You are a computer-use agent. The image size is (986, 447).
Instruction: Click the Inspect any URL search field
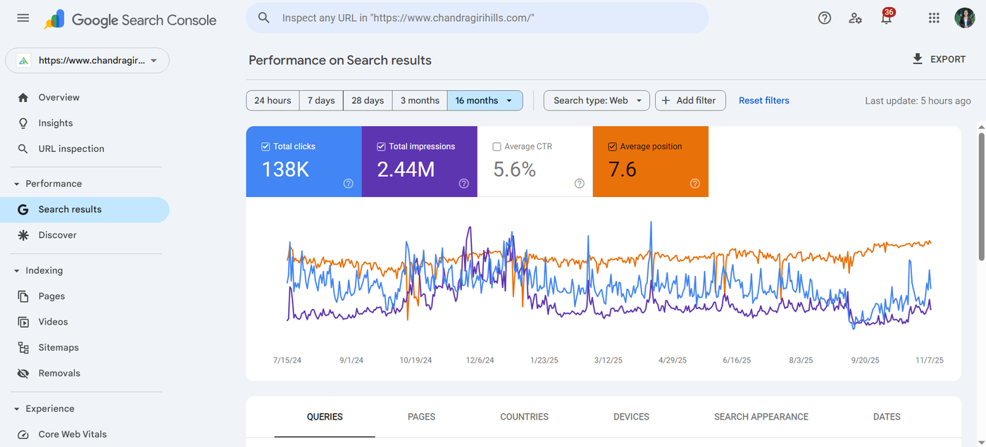pyautogui.click(x=478, y=18)
